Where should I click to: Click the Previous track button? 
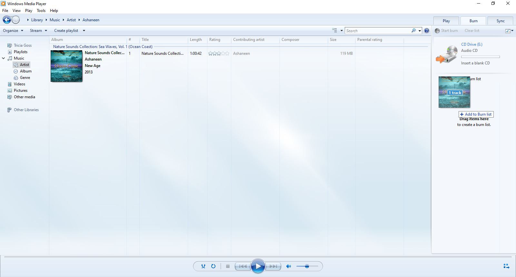click(x=243, y=266)
